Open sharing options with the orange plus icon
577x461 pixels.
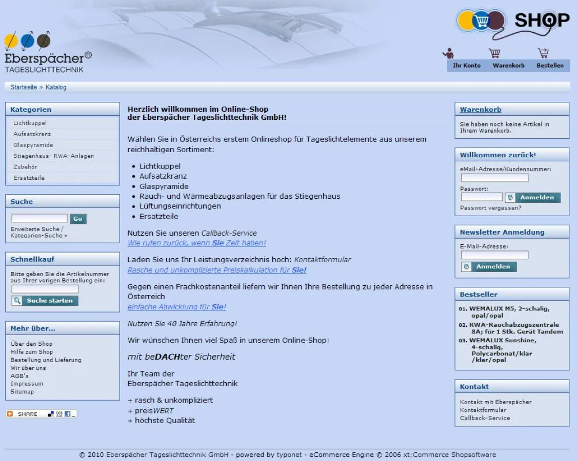(9, 413)
